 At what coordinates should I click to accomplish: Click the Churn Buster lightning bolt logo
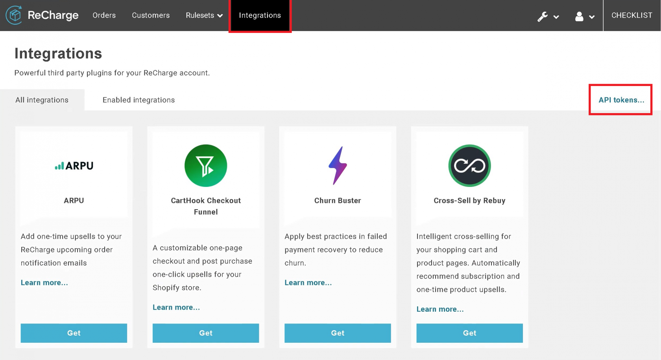click(338, 166)
